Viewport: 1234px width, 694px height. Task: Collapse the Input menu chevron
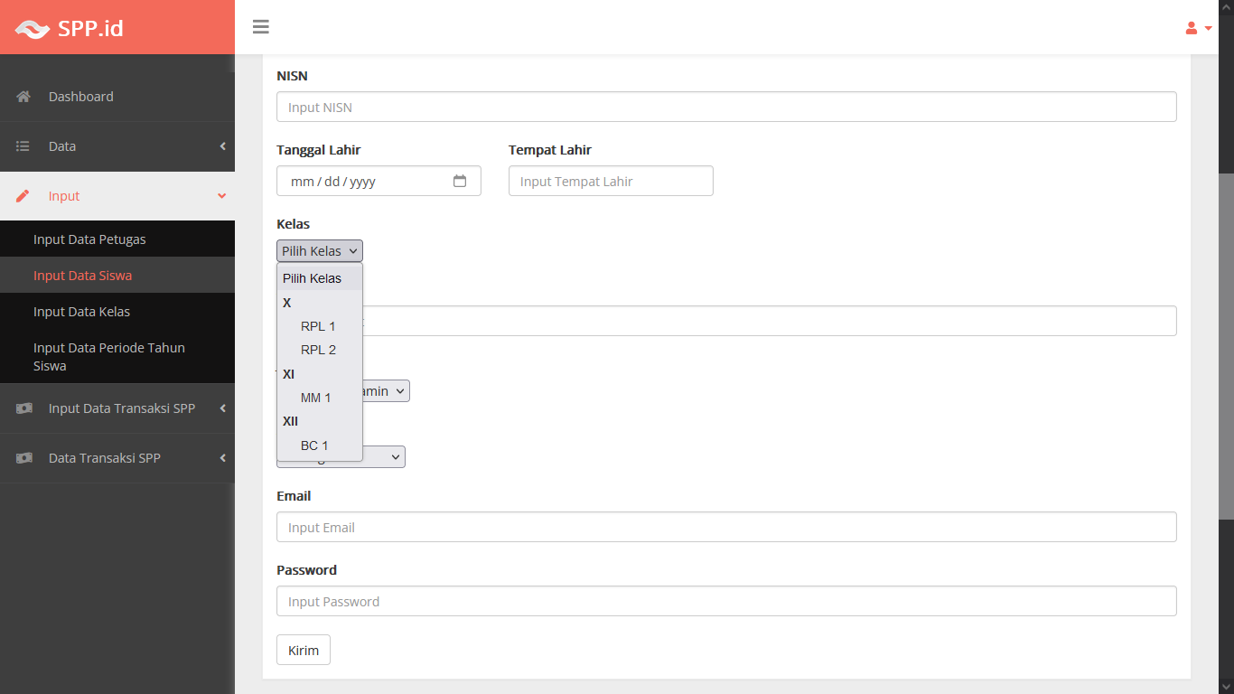222,196
